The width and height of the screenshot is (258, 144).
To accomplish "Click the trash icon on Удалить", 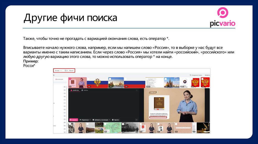I will (113, 120).
